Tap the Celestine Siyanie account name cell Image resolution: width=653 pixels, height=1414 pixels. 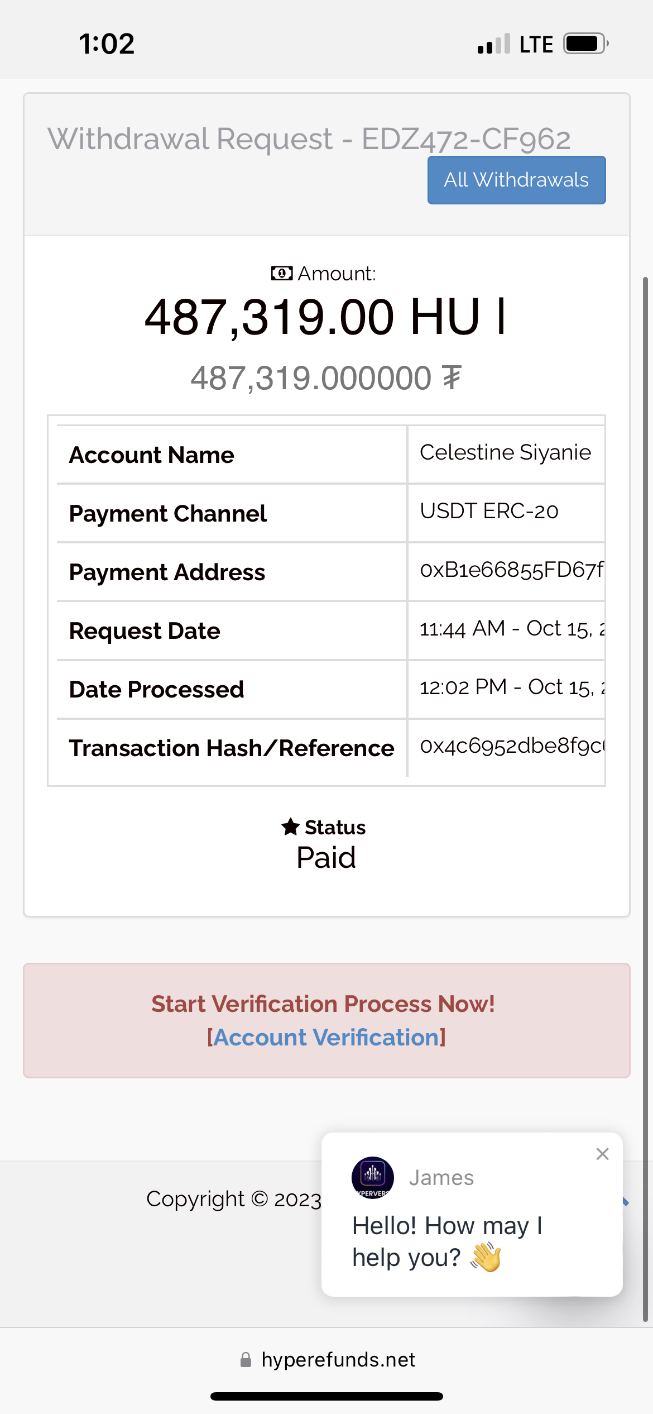(505, 452)
